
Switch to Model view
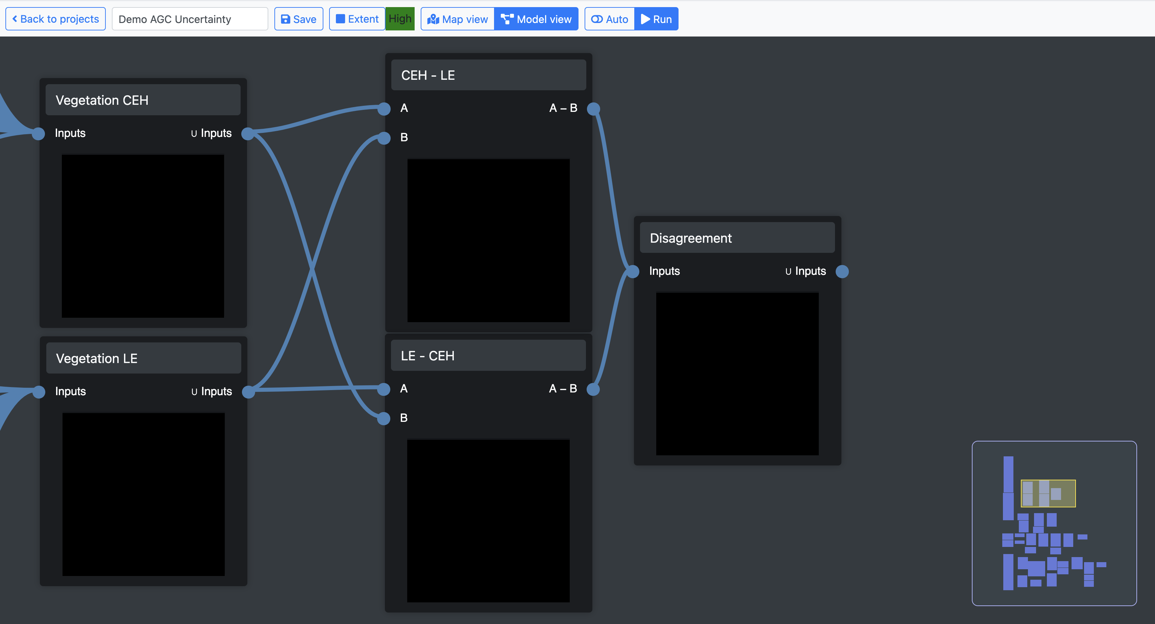pos(536,19)
